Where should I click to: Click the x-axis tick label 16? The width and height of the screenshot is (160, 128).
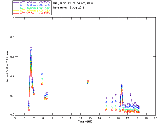[118, 118]
